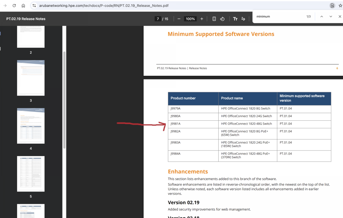Screen dimensions: 343x218
Task: Zoom out the PDF with minus
Action: [x=179, y=19]
